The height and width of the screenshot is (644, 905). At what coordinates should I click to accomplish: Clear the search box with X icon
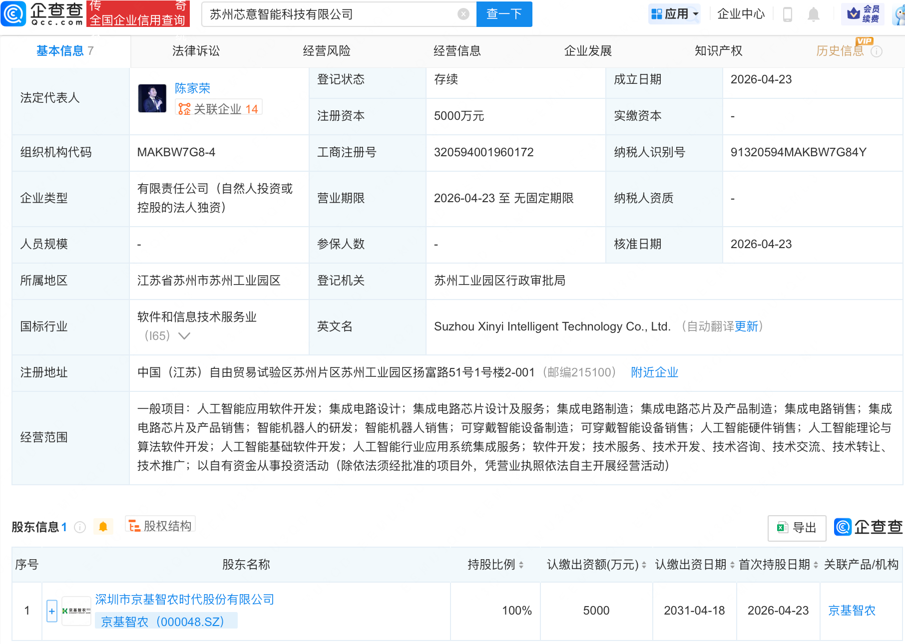point(463,14)
